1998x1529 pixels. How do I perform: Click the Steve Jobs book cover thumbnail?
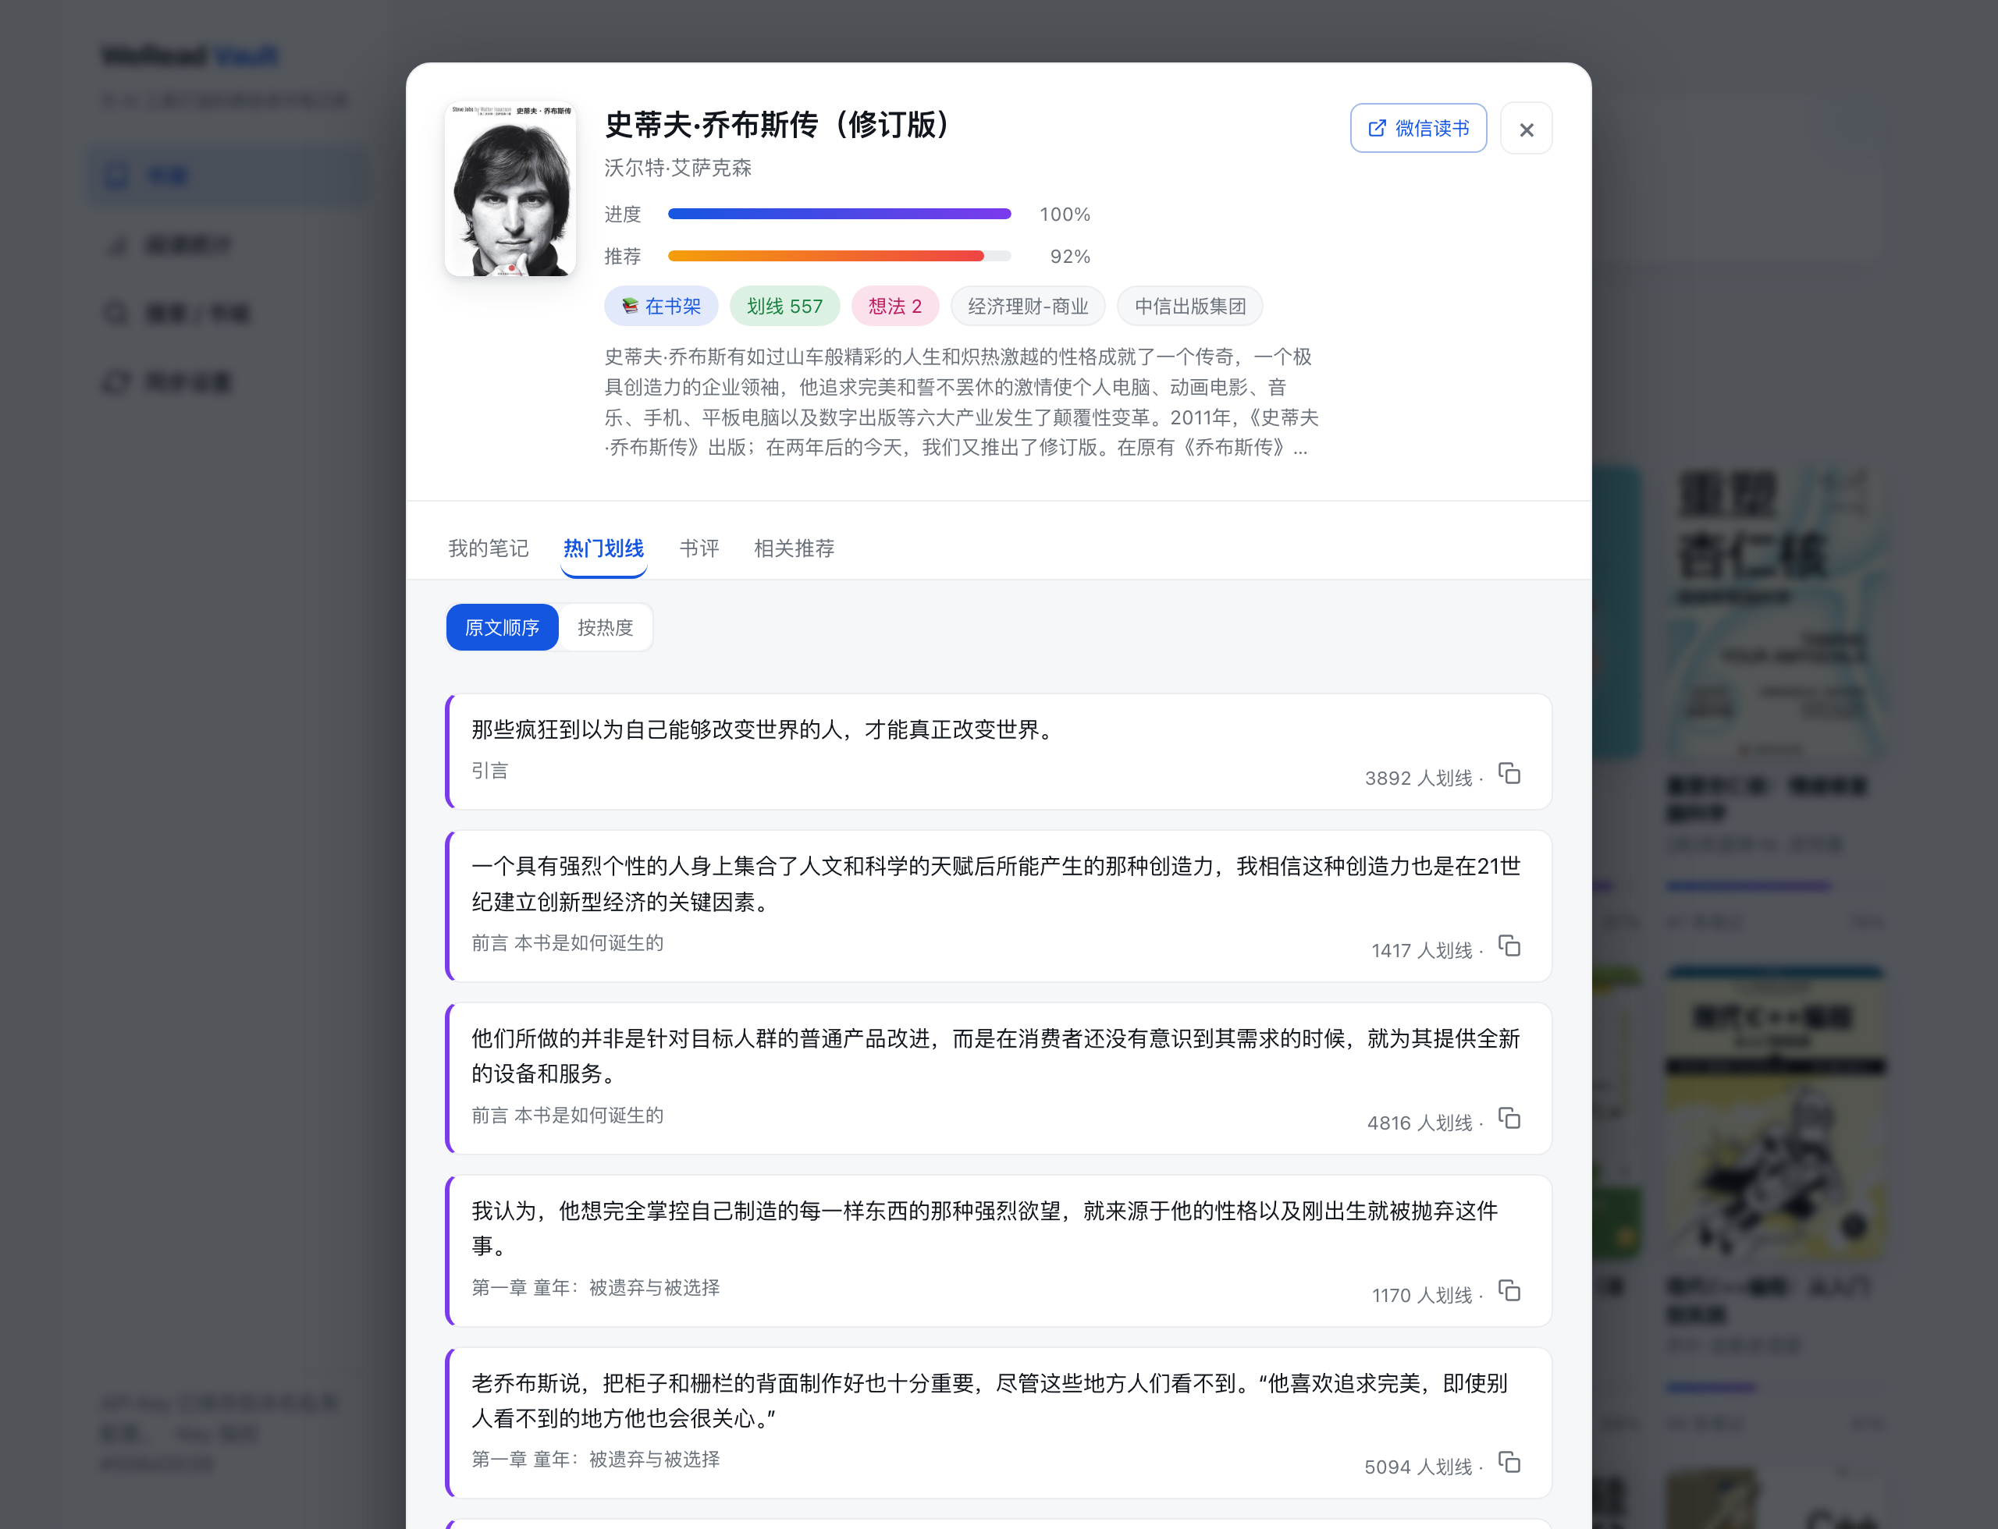click(x=510, y=190)
